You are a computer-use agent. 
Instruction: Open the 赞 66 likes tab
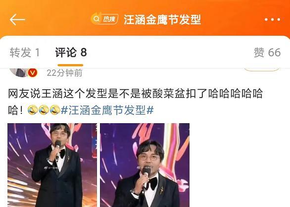[267, 52]
